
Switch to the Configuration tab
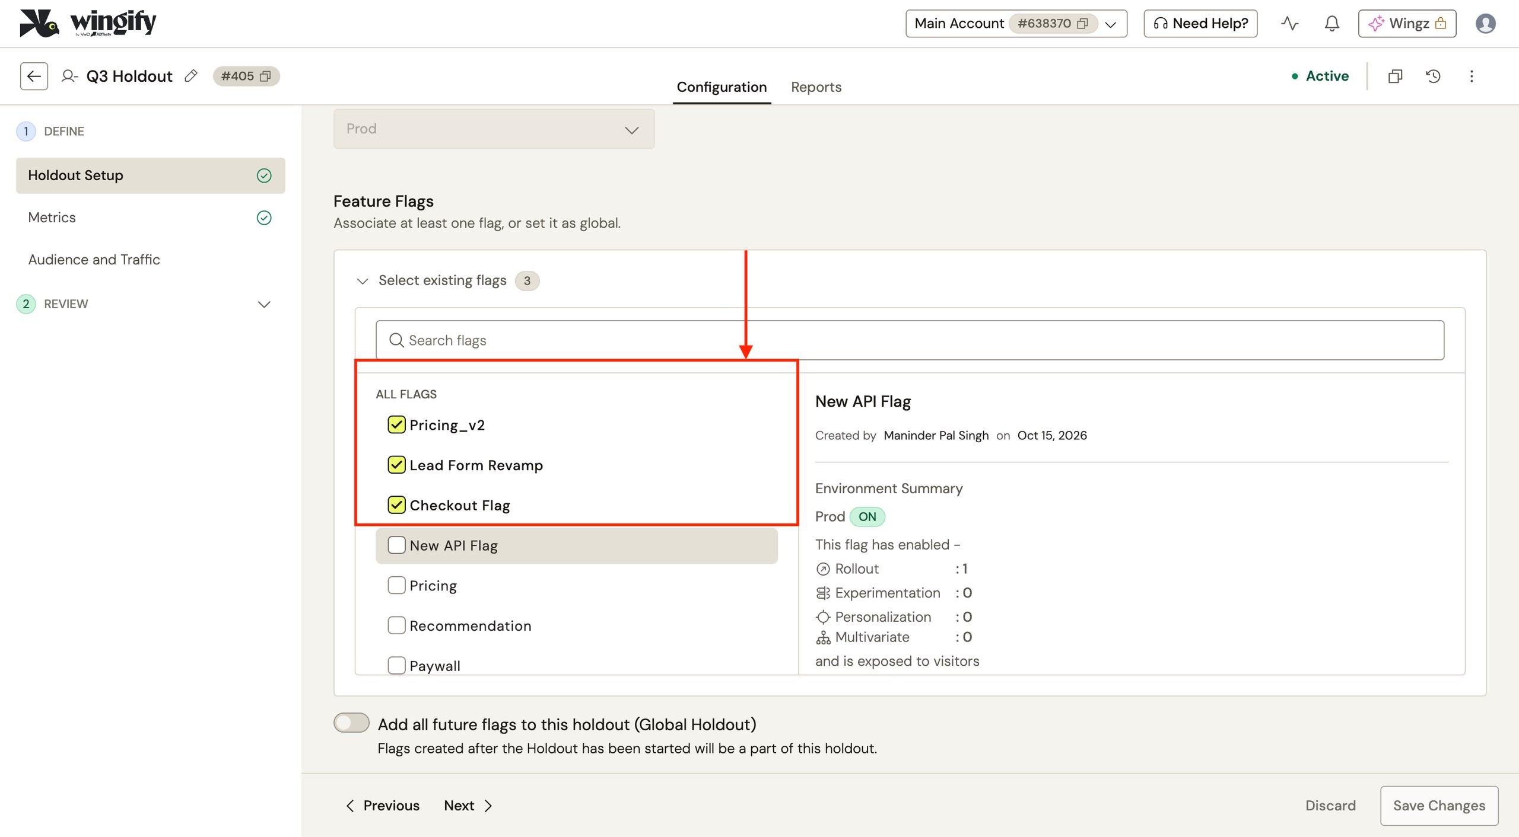(x=722, y=87)
